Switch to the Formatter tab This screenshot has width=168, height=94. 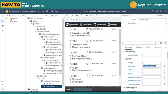[157, 47]
